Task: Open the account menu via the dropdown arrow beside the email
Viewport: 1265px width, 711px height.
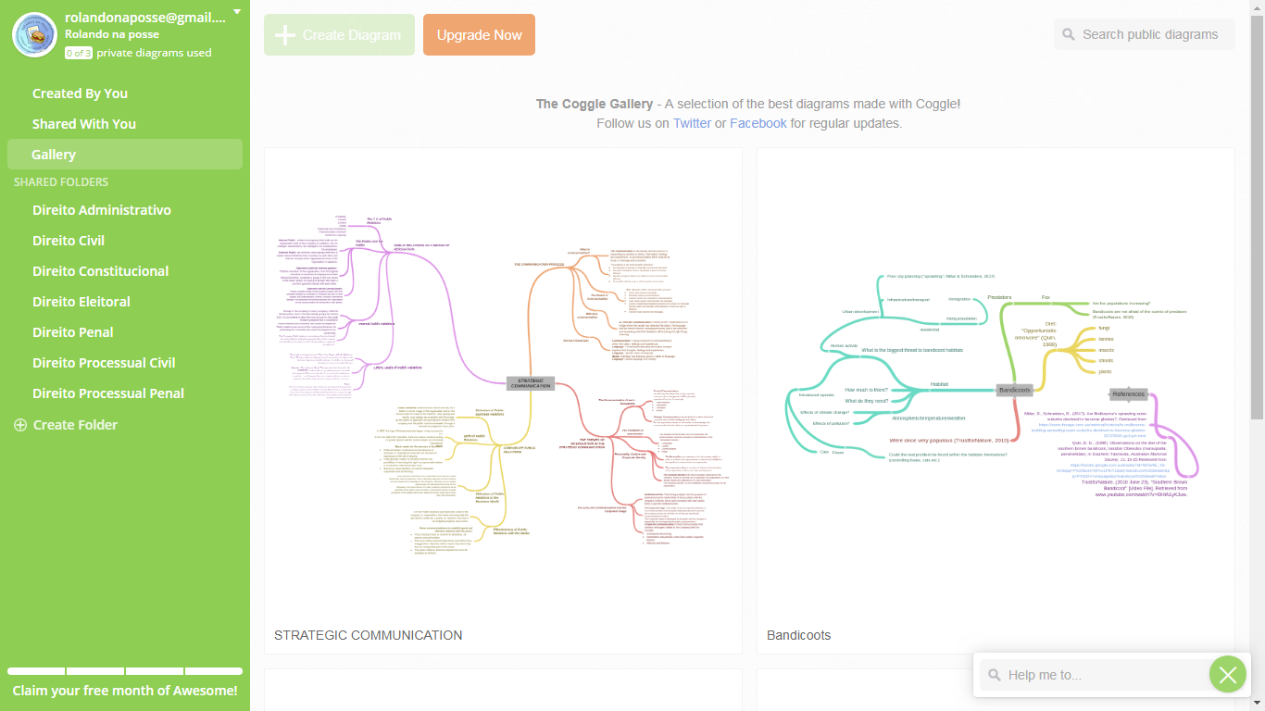Action: pos(236,9)
